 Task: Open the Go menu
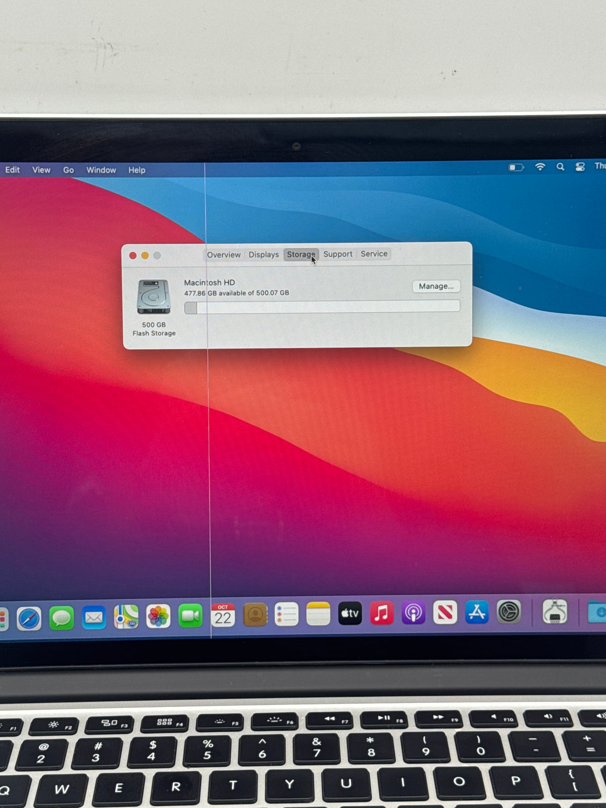68,170
